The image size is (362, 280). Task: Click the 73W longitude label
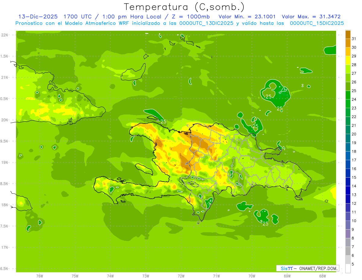(146, 276)
